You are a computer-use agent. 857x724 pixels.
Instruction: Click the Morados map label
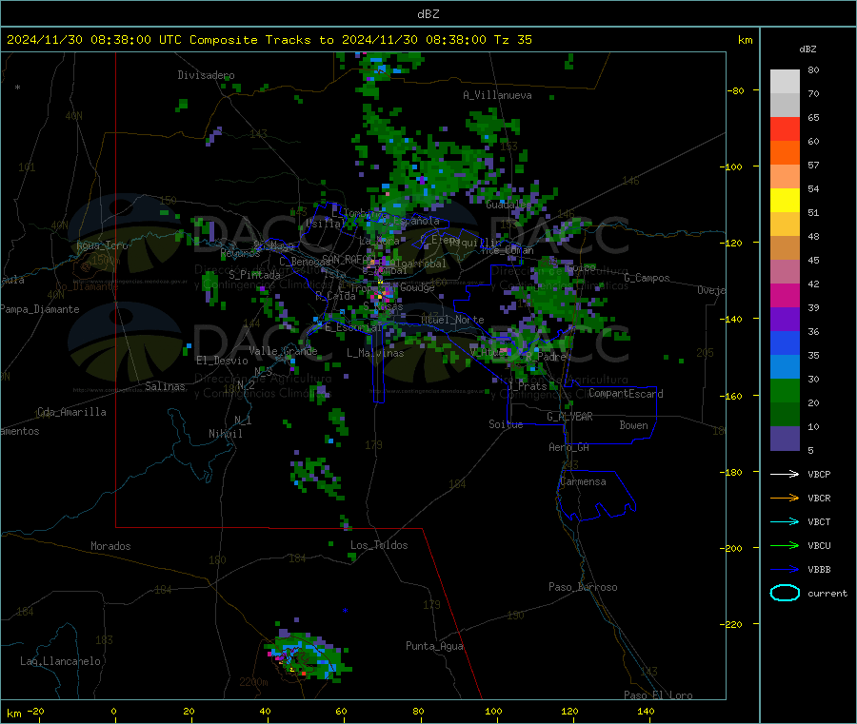pyautogui.click(x=110, y=546)
